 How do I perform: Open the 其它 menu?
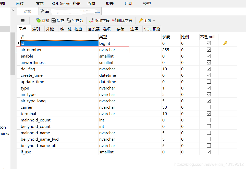(40, 4)
